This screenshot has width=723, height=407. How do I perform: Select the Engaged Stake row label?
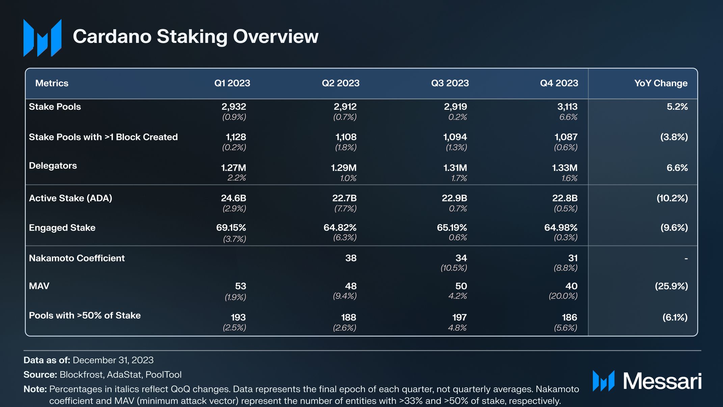coord(62,228)
